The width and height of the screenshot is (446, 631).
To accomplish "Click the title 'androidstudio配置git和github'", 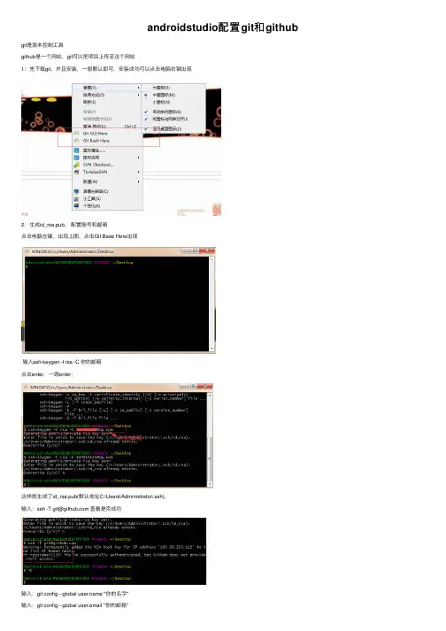I will tap(223, 27).
